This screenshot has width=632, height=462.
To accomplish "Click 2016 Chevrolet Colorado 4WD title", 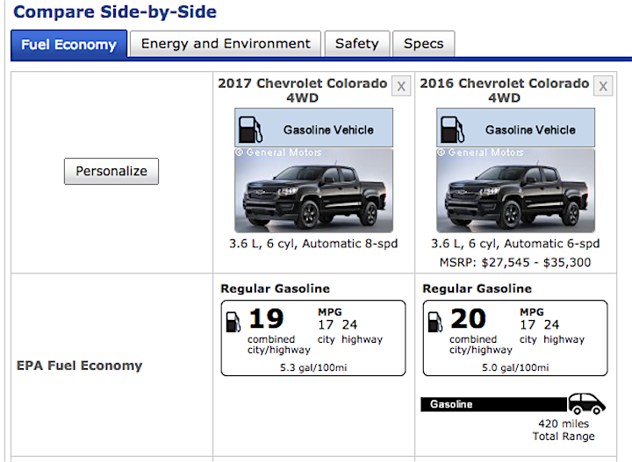I will tap(505, 90).
